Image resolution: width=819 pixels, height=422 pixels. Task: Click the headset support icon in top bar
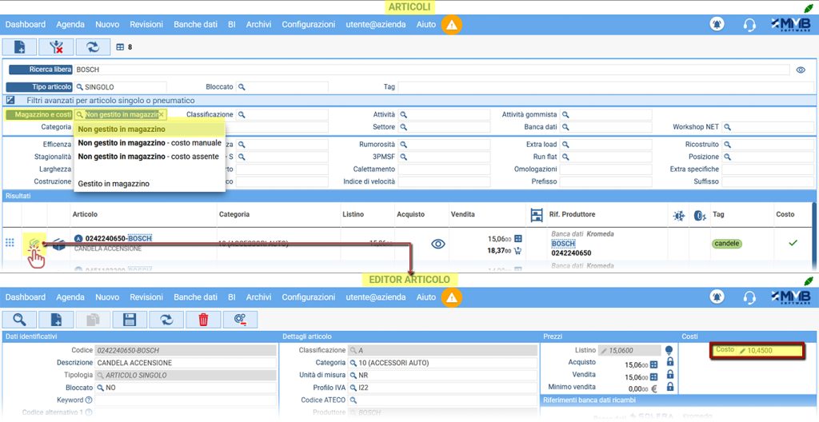pyautogui.click(x=749, y=25)
